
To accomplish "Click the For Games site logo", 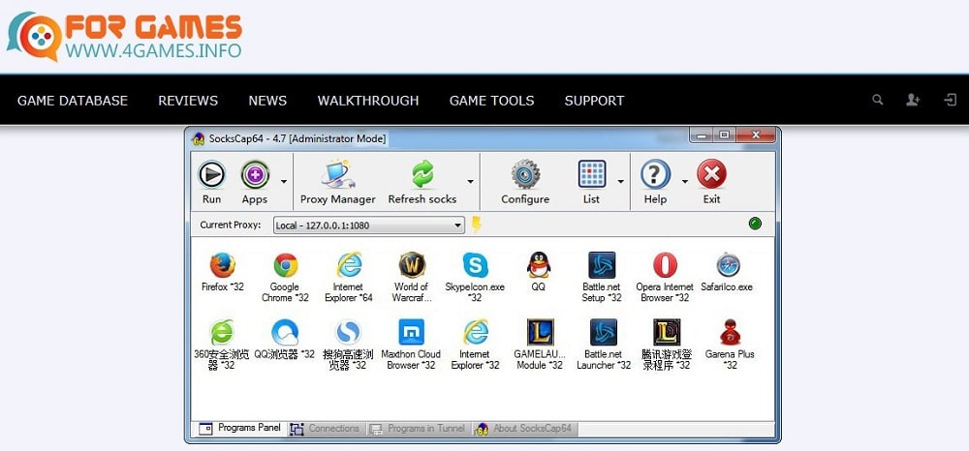I will 124,36.
